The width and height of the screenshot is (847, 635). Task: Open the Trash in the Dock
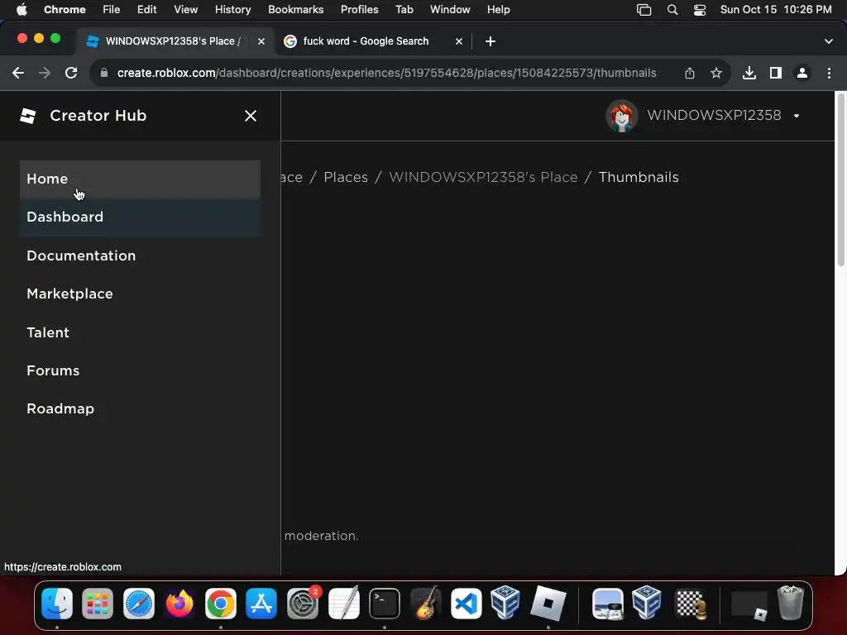790,603
